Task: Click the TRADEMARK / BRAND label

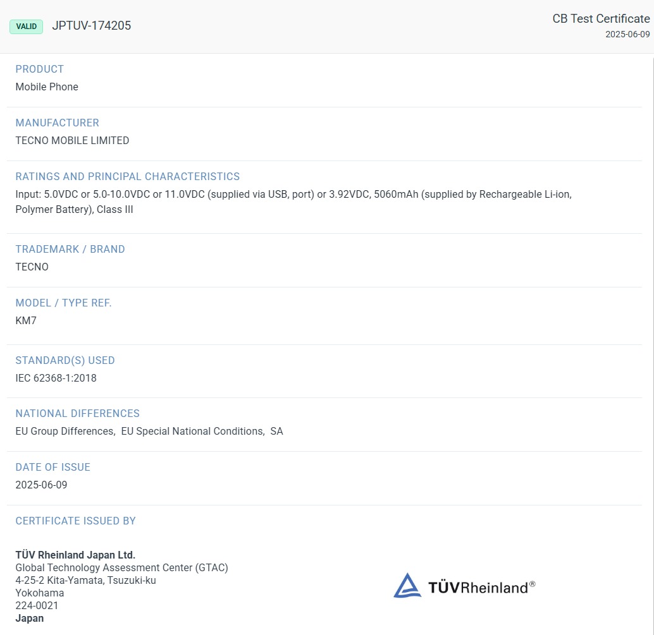Action: pyautogui.click(x=70, y=249)
